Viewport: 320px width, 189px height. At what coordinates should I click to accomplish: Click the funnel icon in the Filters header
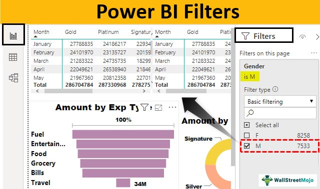[x=245, y=36]
